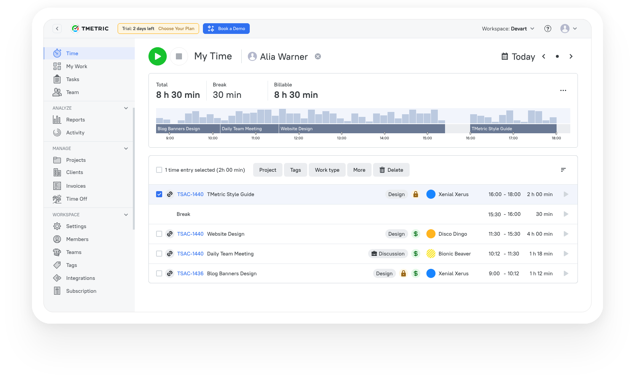The height and width of the screenshot is (380, 635).
Task: Check the Website Design entry
Action: tap(159, 234)
